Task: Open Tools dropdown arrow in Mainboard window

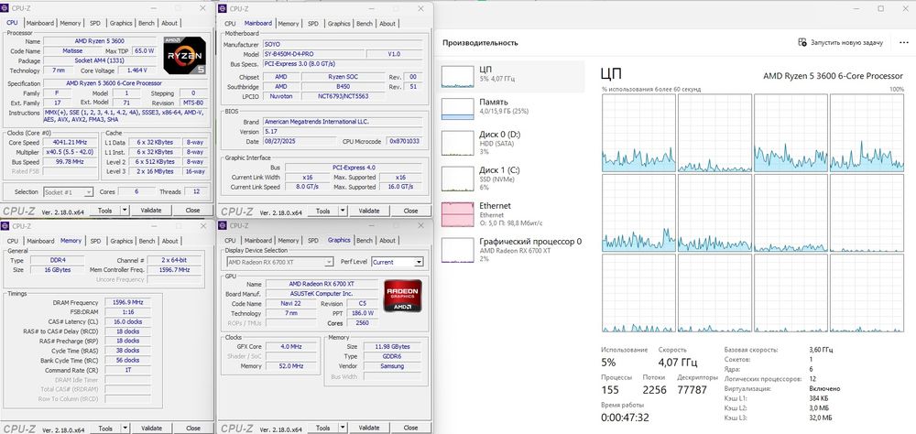Action: point(343,211)
